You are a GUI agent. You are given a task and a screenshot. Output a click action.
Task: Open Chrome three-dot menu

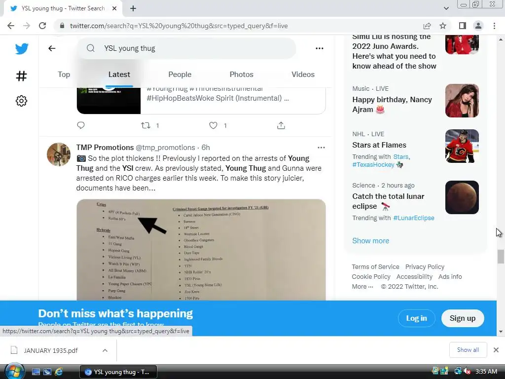pos(494,26)
